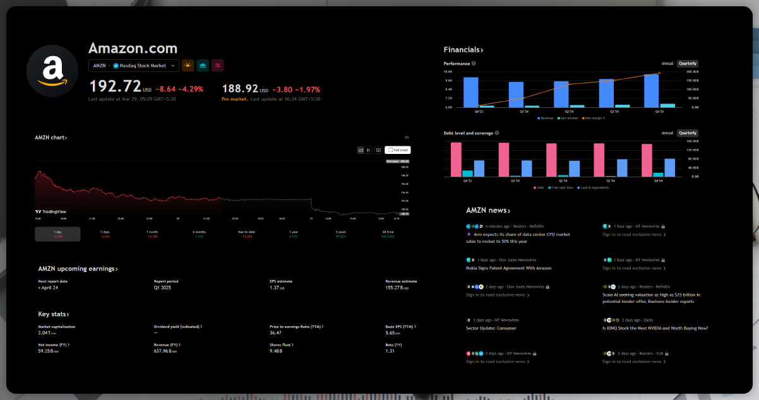Expand Shares float stat
The image size is (759, 400).
coord(282,344)
